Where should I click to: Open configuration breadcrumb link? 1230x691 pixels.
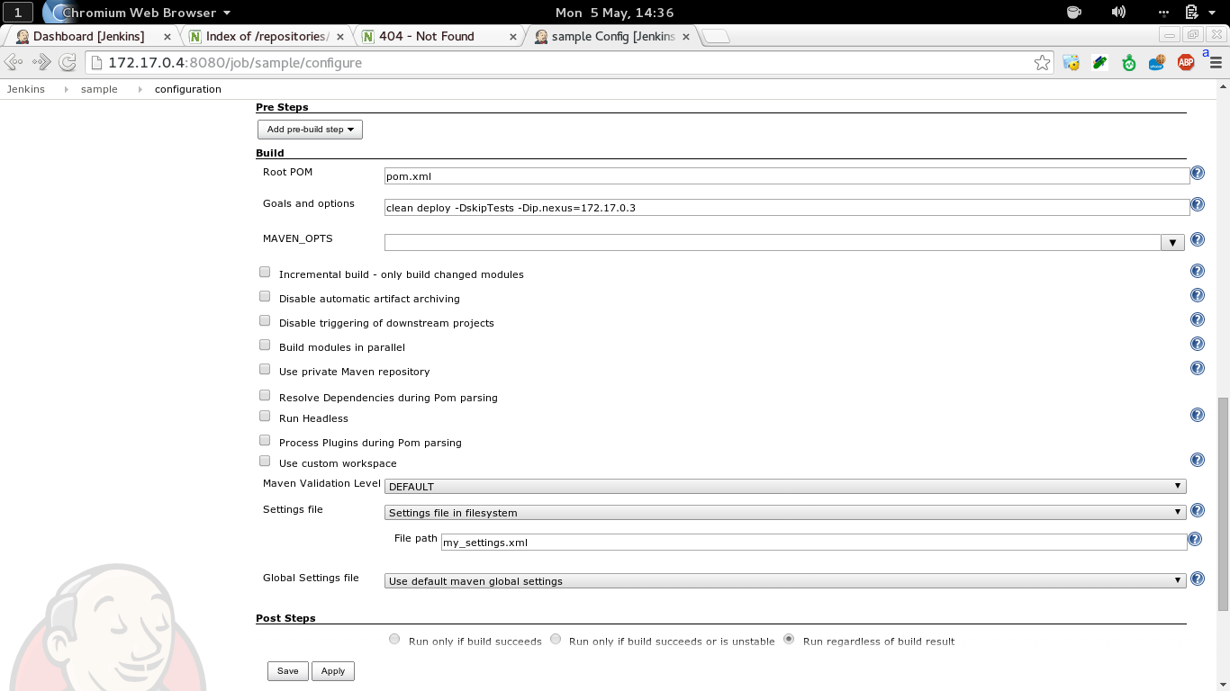(188, 89)
